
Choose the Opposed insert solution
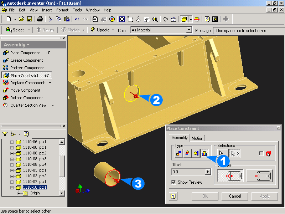[x=230, y=176]
